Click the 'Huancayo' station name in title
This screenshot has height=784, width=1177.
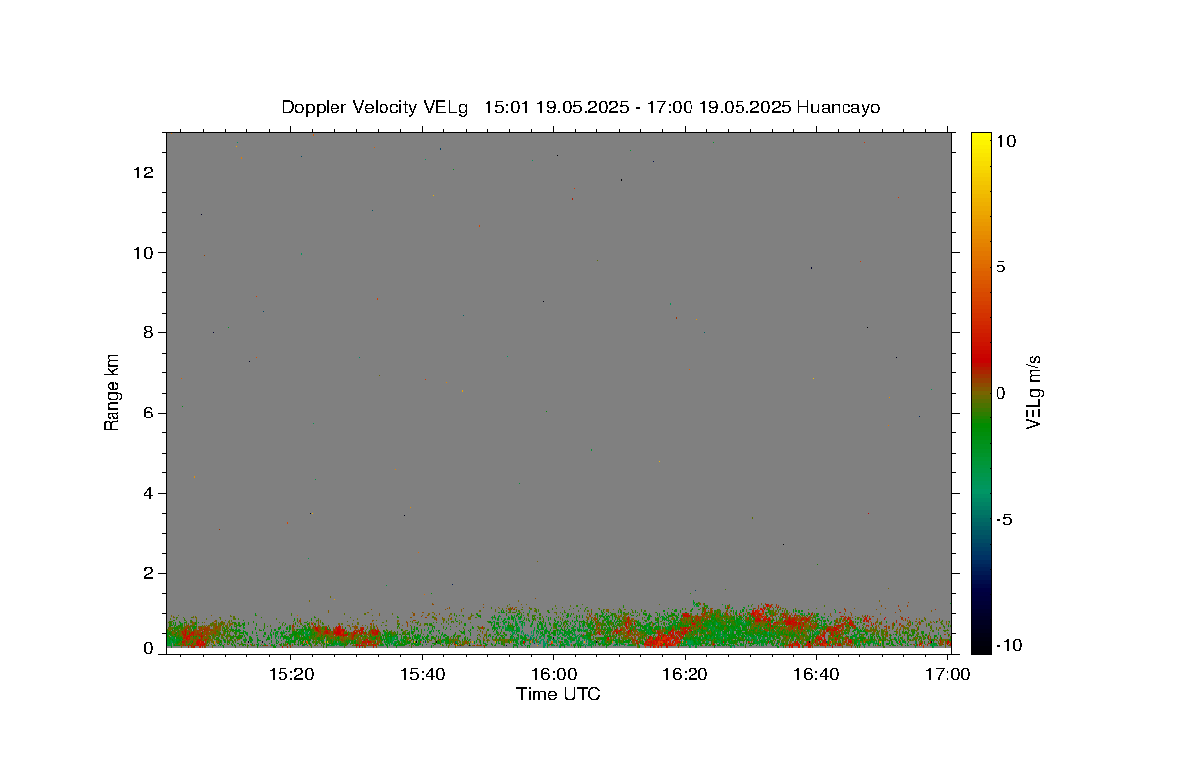tap(839, 107)
